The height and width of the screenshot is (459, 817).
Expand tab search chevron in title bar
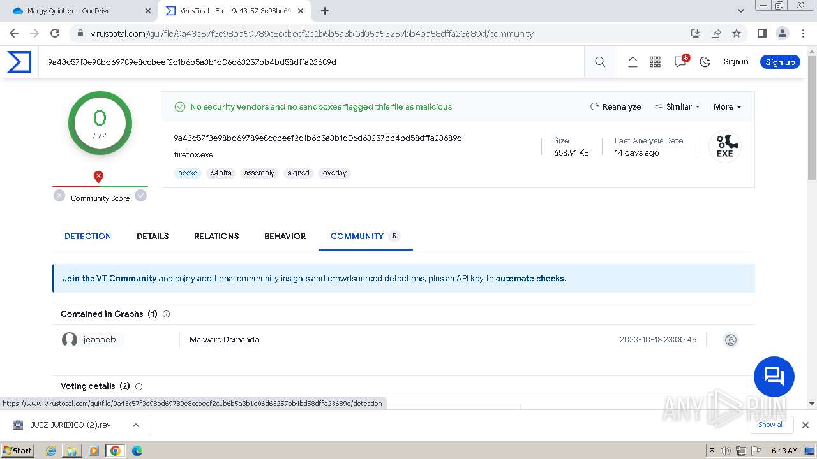pos(740,11)
